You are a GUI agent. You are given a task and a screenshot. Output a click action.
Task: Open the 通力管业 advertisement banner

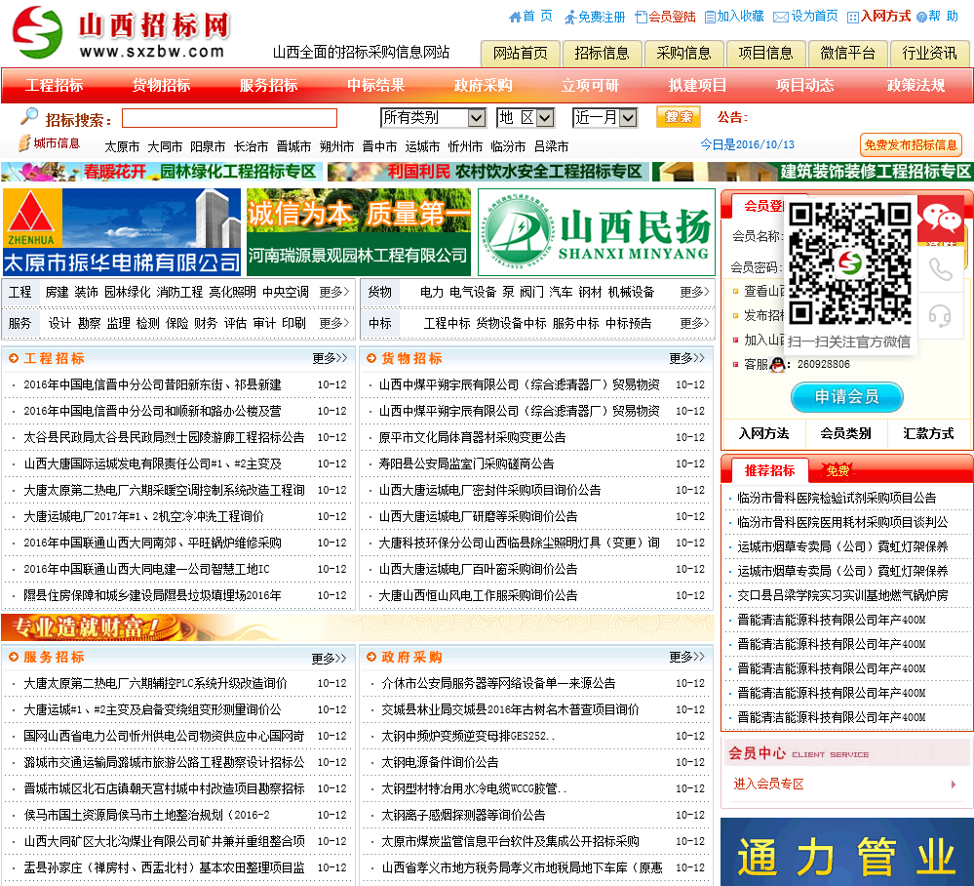coord(846,852)
